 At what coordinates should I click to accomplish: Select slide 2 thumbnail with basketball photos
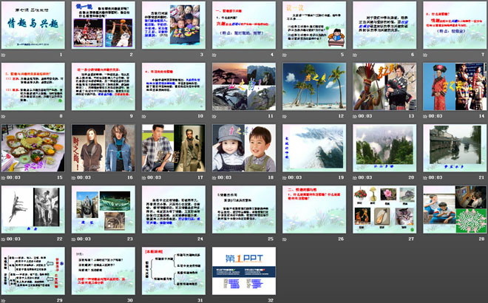point(104,25)
